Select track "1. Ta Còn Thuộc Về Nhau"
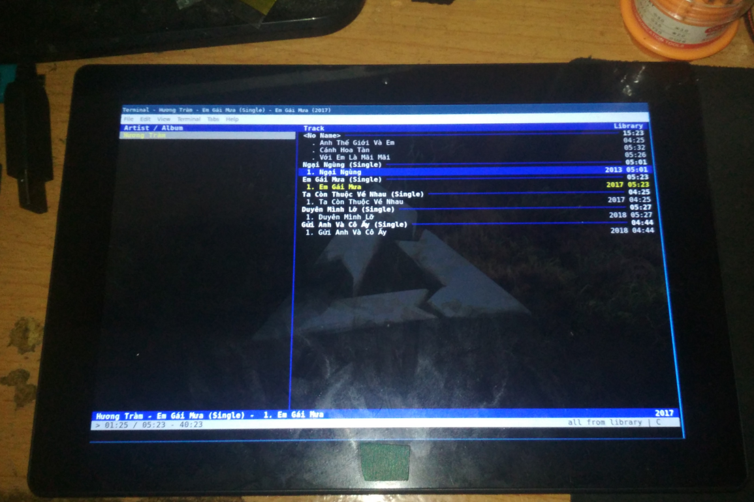The height and width of the screenshot is (502, 754). [354, 201]
